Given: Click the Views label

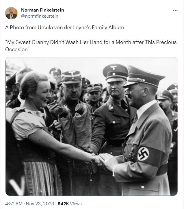Looking at the screenshot, I should (x=76, y=204).
